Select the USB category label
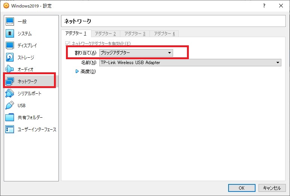Viewport: 290px width, 196px height. click(x=21, y=106)
